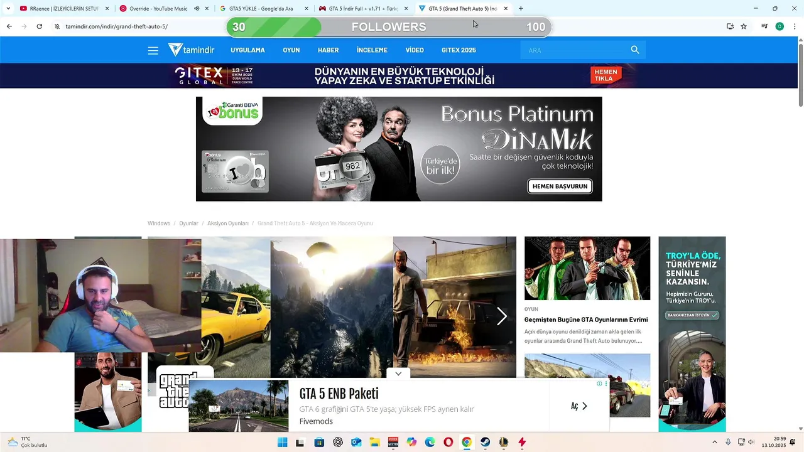Click Bankanızdan İsteyin on TROY ad

(692, 315)
